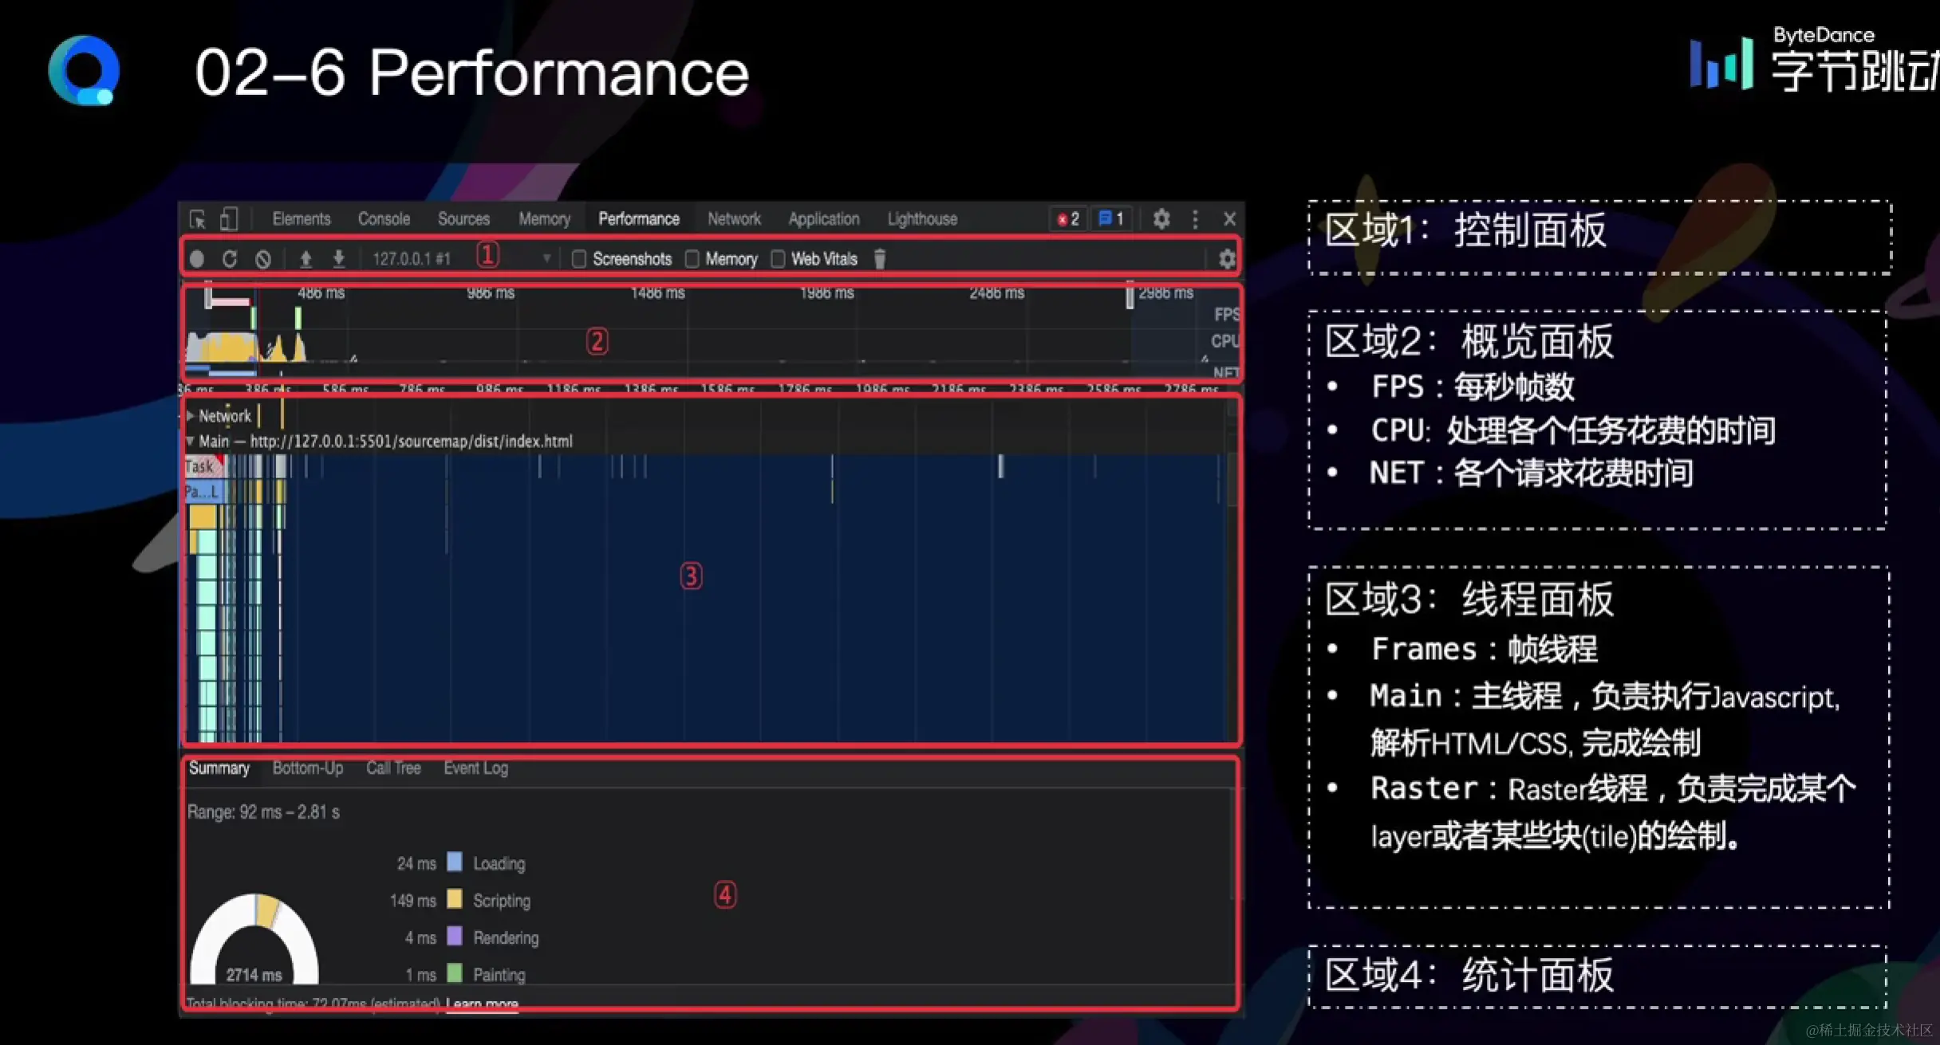The width and height of the screenshot is (1940, 1045).
Task: Enable the Memory checkbox
Action: click(x=692, y=259)
